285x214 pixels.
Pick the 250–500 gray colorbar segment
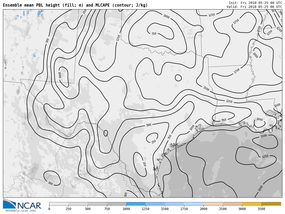click(x=78, y=204)
